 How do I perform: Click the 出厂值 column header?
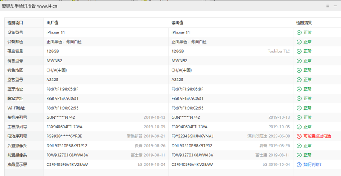click(52, 23)
